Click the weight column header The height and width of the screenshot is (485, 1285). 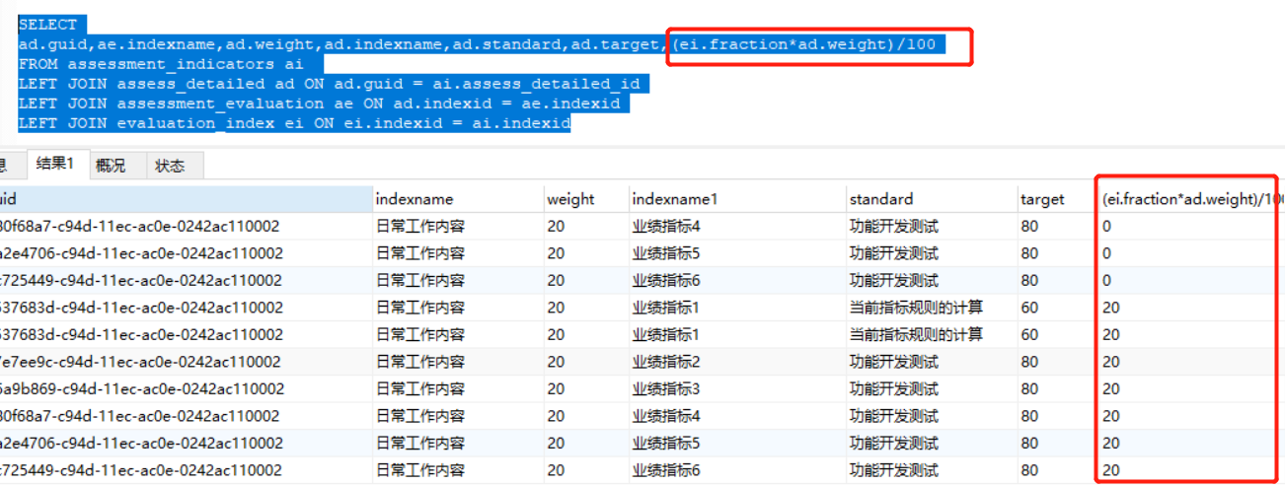pos(570,199)
